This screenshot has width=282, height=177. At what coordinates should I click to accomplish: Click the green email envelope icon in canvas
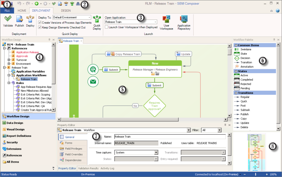pyautogui.click(x=93, y=82)
